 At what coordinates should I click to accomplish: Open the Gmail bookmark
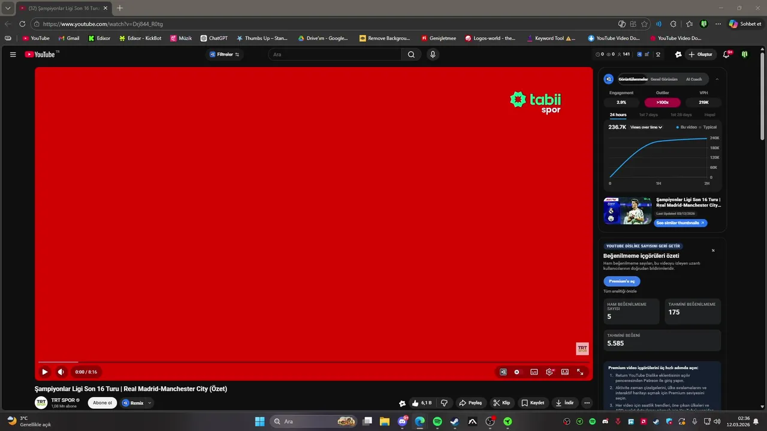[x=69, y=38]
